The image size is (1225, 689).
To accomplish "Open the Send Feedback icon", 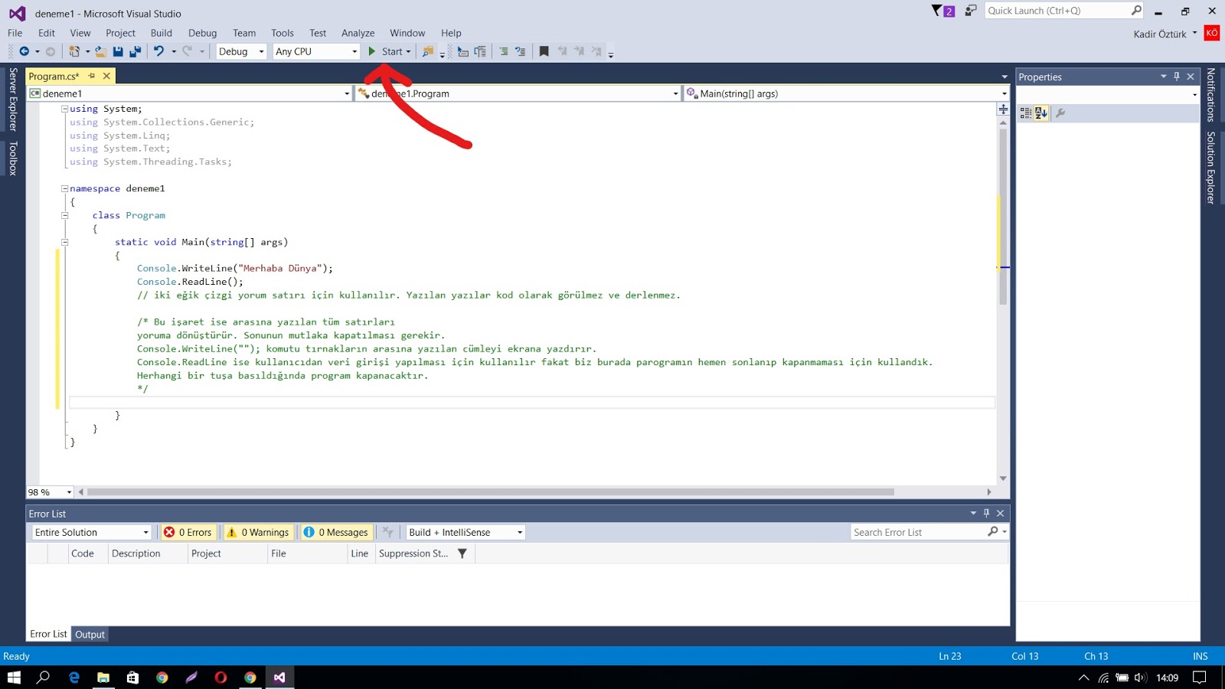I will pos(971,11).
